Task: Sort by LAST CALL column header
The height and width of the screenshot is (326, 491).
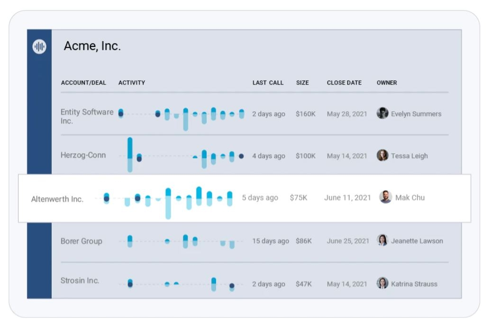Action: pos(268,83)
